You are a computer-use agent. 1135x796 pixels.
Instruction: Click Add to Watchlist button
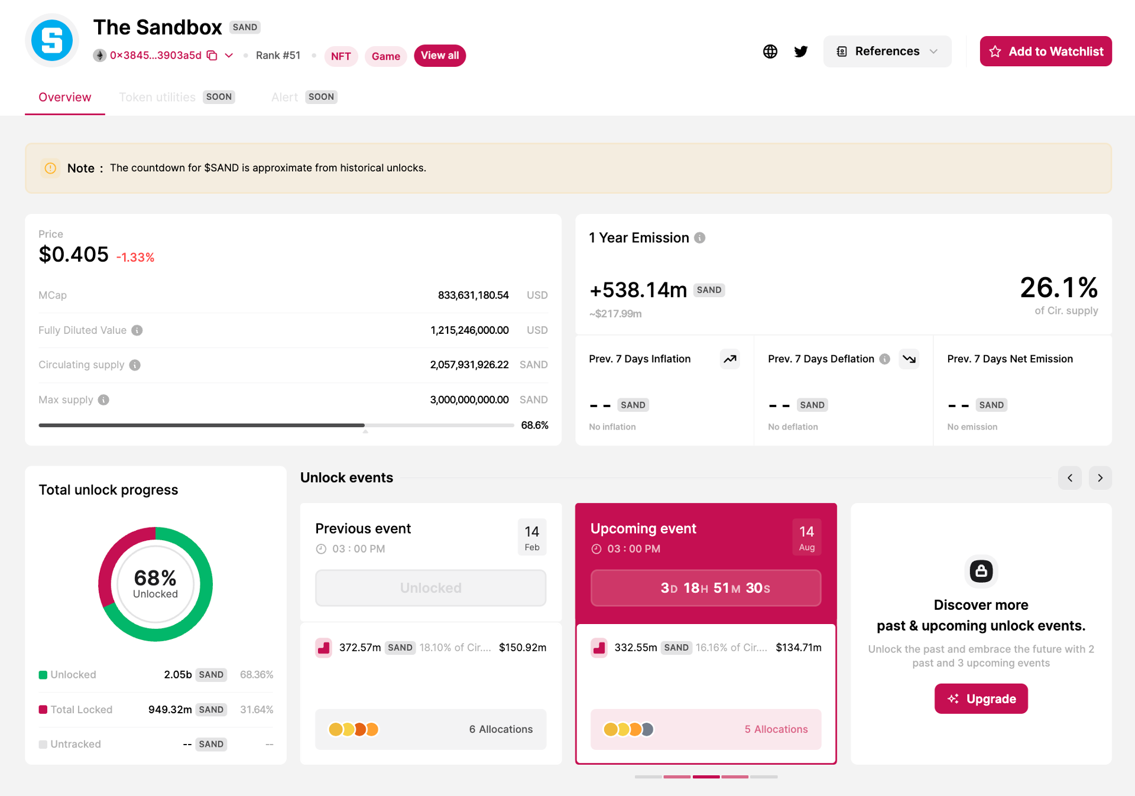pyautogui.click(x=1045, y=51)
